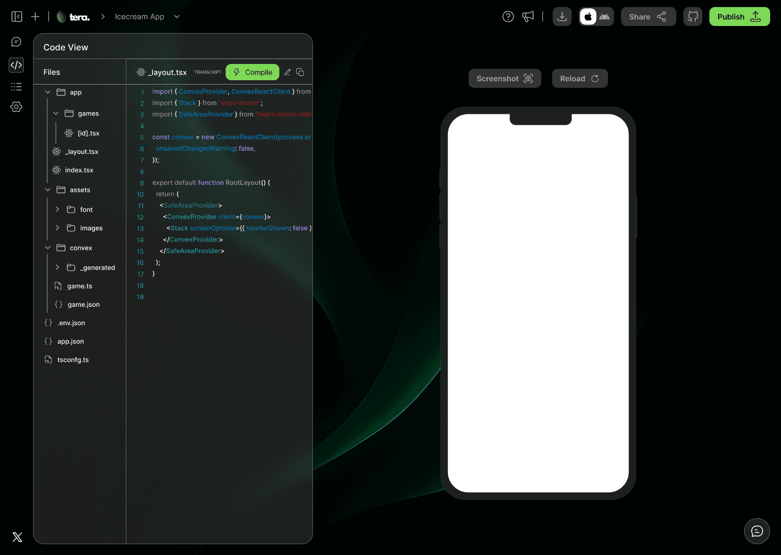Click the plus new project icon
The image size is (781, 555).
pos(35,17)
